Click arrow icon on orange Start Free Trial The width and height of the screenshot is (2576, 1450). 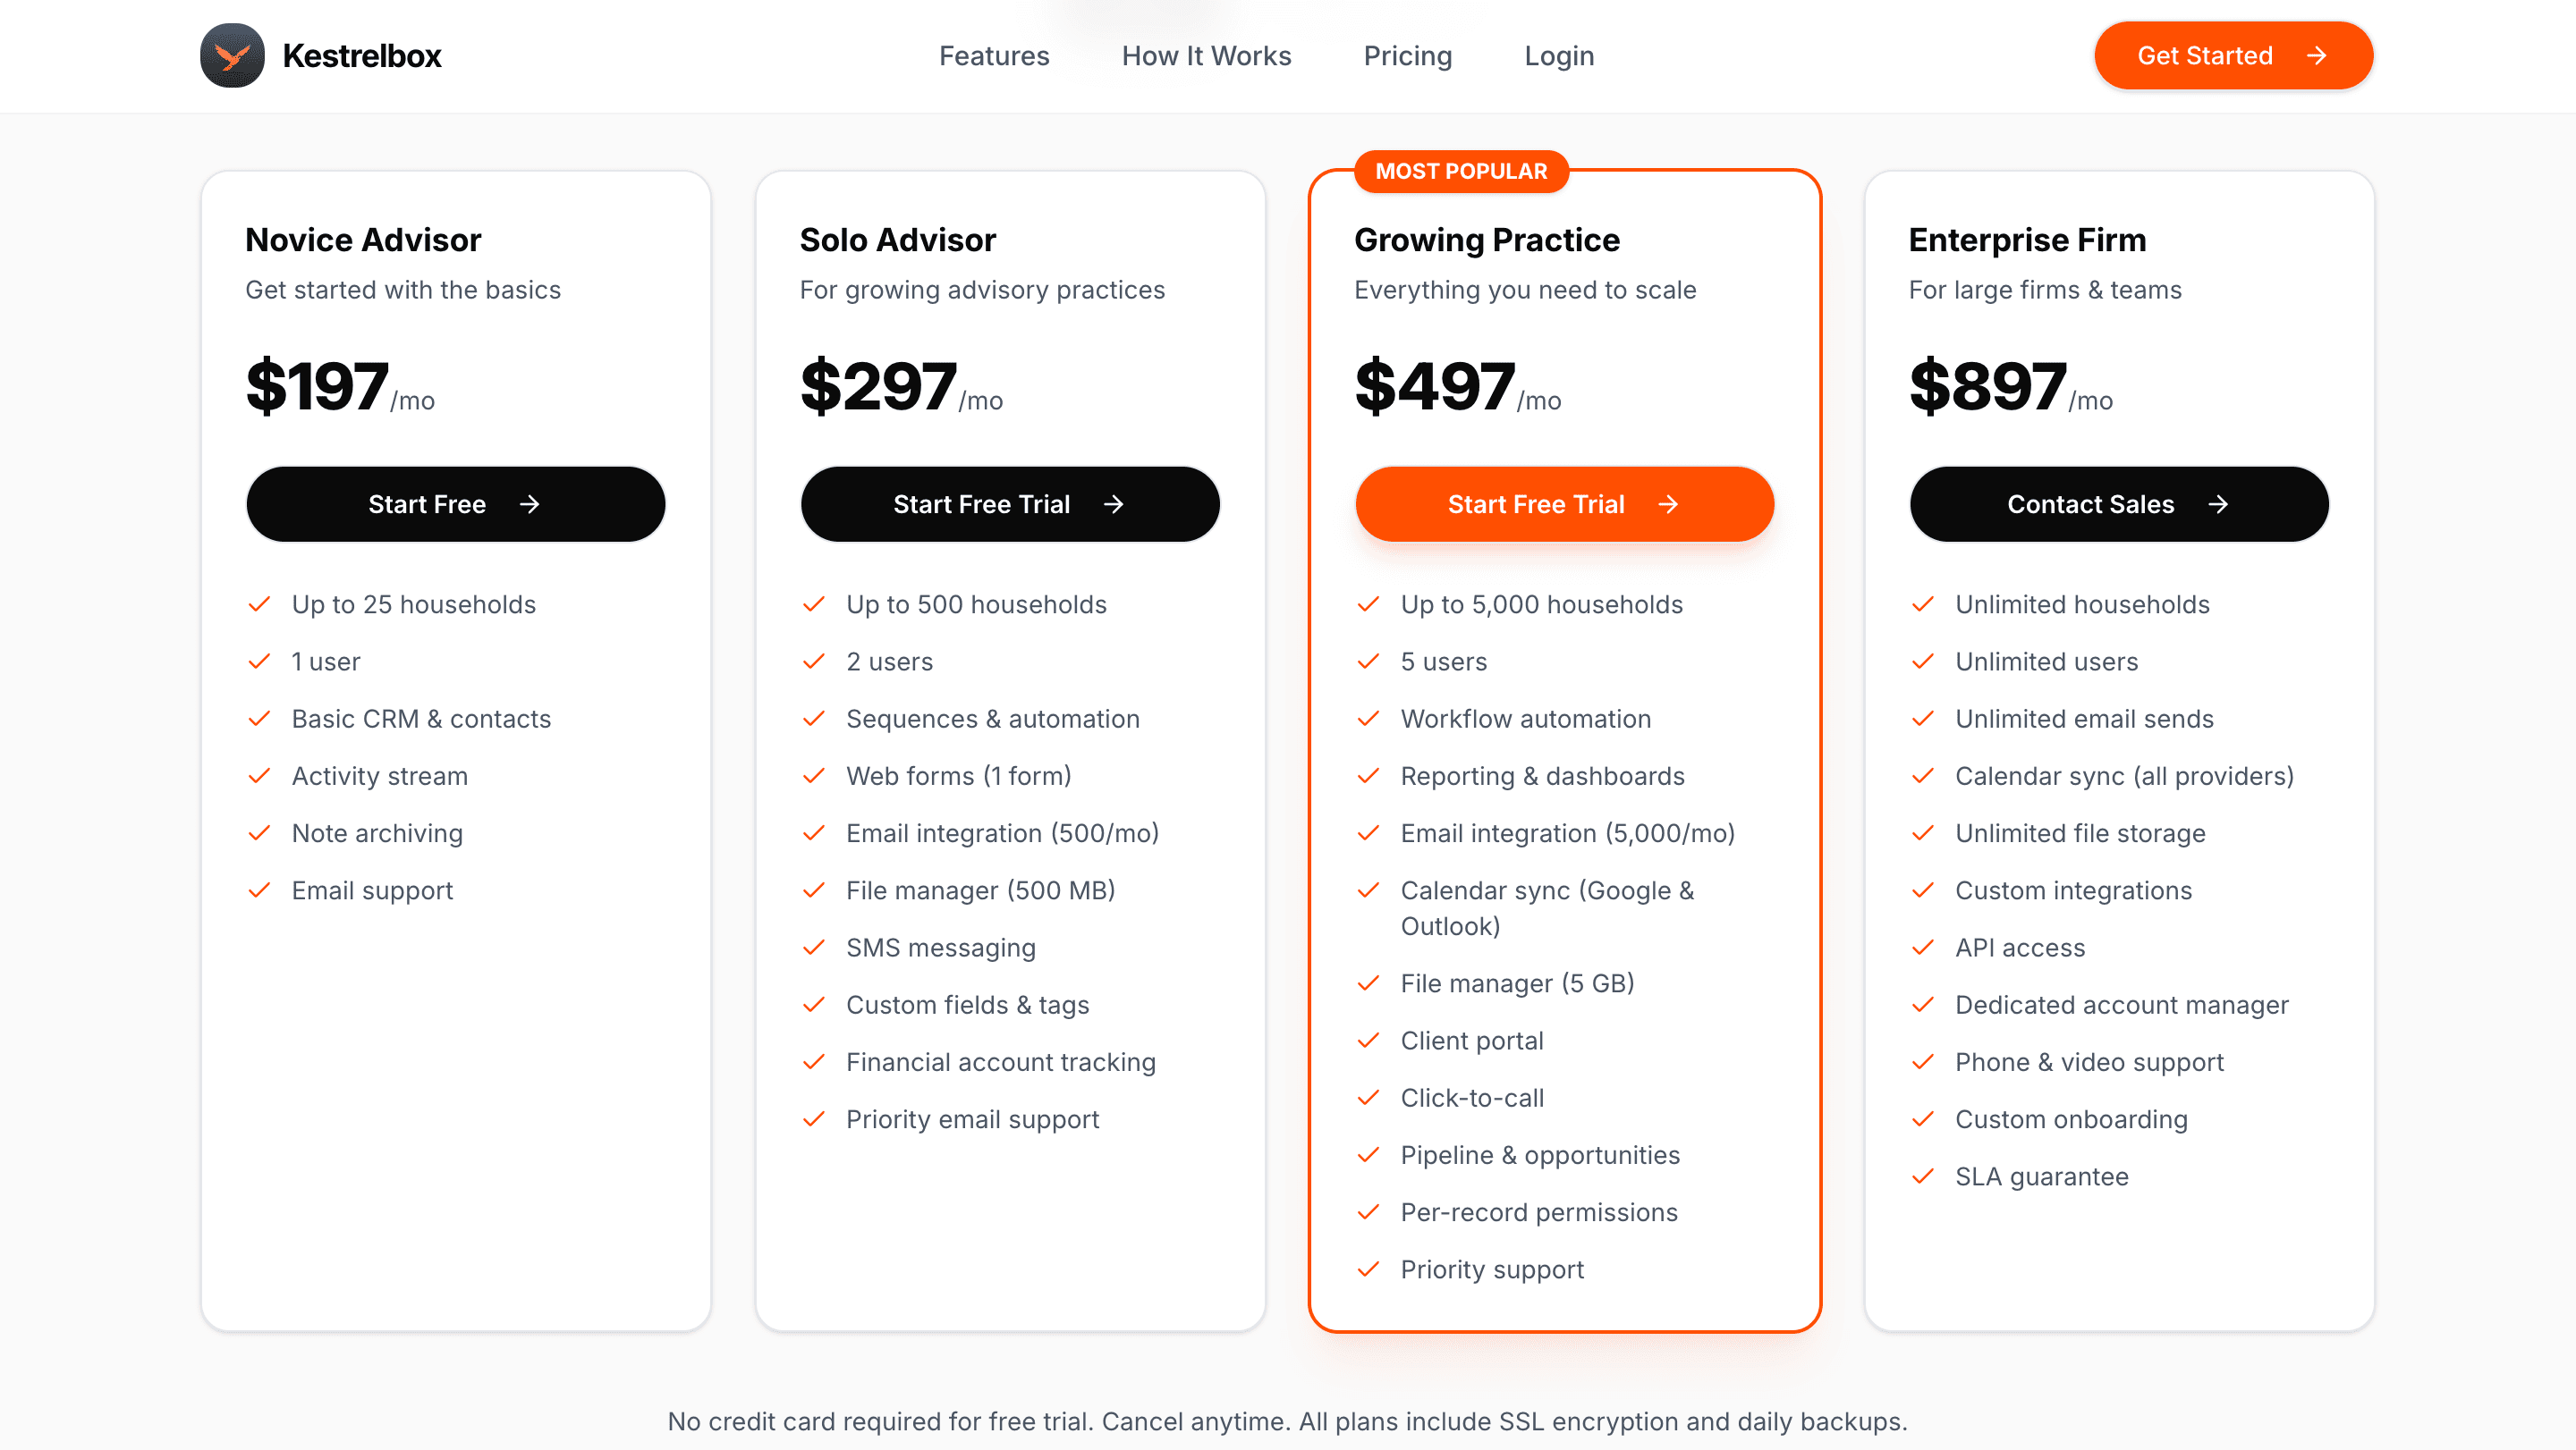[x=1668, y=505]
